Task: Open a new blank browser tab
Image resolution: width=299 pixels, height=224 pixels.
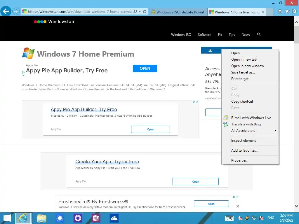Action: click(x=270, y=12)
